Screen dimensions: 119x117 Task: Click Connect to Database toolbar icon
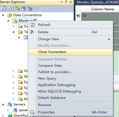[x=17, y=8]
